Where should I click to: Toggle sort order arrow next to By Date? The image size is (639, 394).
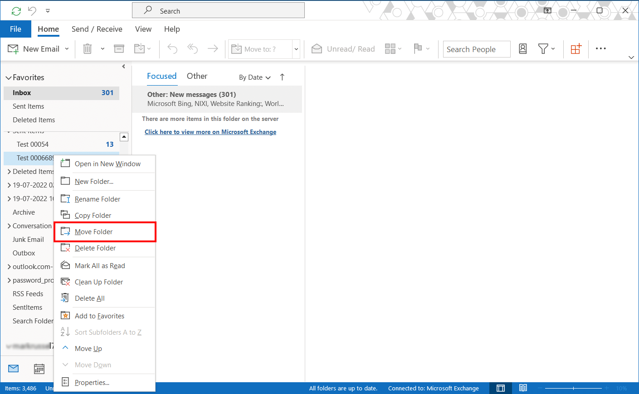tap(282, 77)
